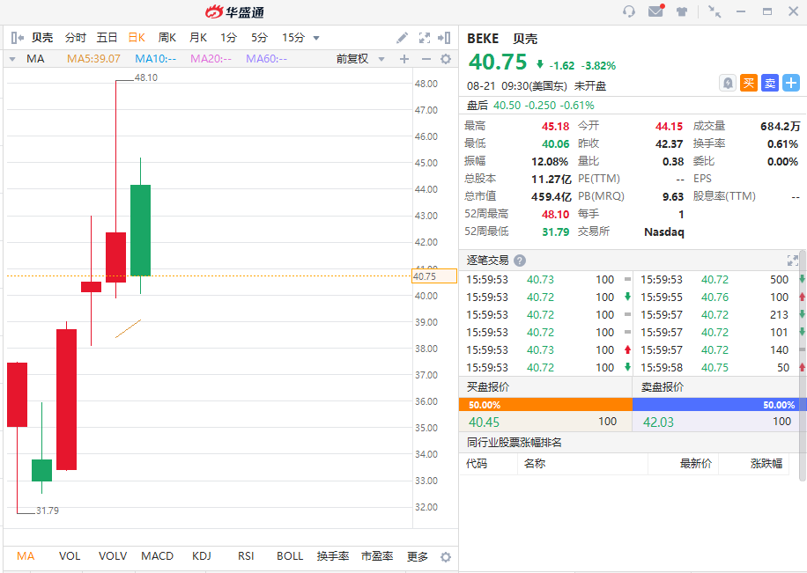Switch to MACD indicator tab

coord(158,556)
